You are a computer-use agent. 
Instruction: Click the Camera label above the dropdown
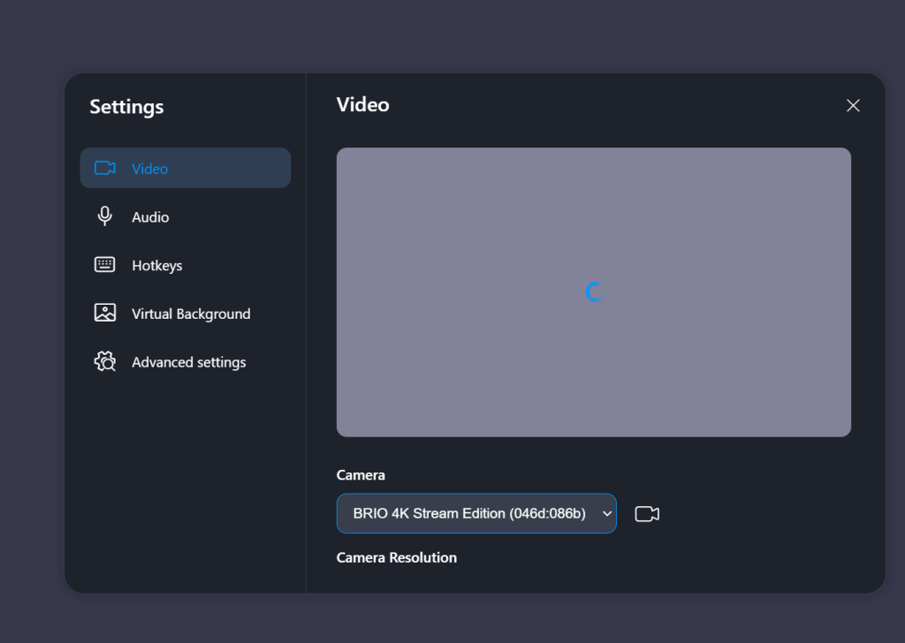[361, 475]
